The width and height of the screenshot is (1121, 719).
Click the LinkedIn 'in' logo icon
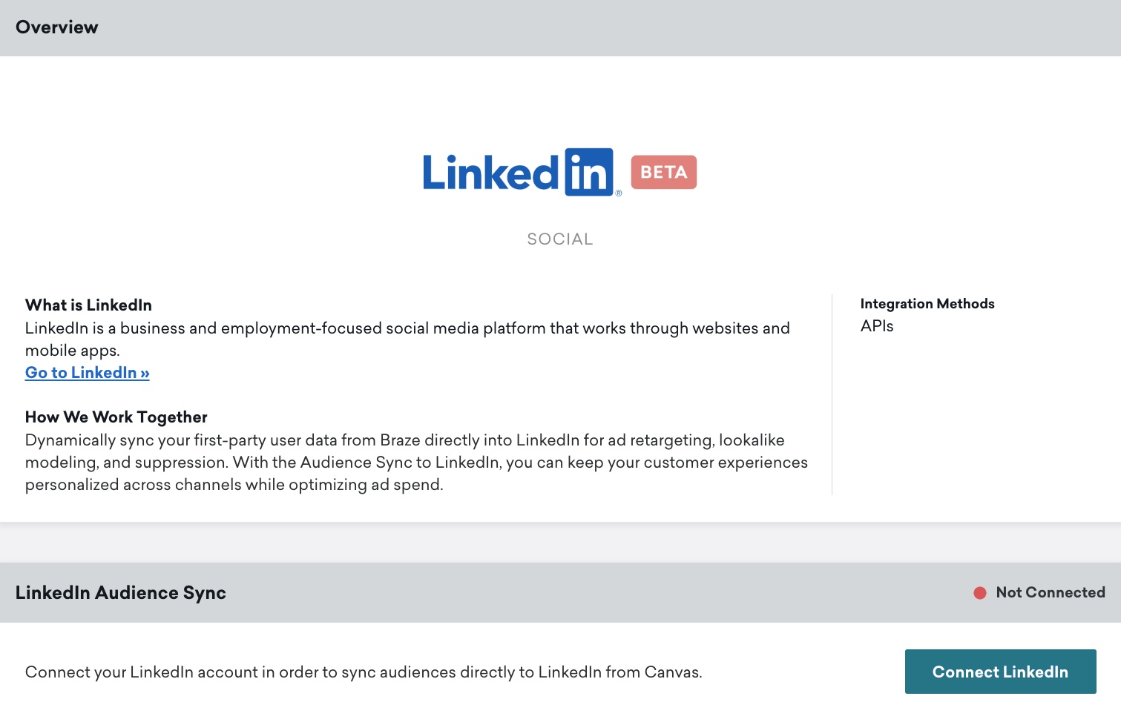[590, 170]
